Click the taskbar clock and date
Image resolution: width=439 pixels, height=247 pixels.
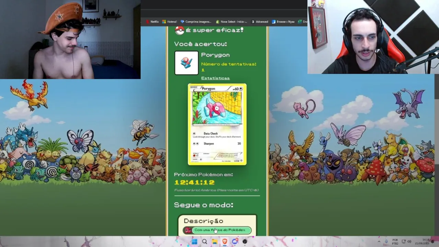pos(422,242)
